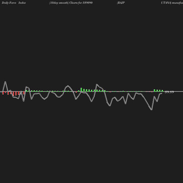Click the "(RAJP" label in the header

pyautogui.click(x=121, y=3)
